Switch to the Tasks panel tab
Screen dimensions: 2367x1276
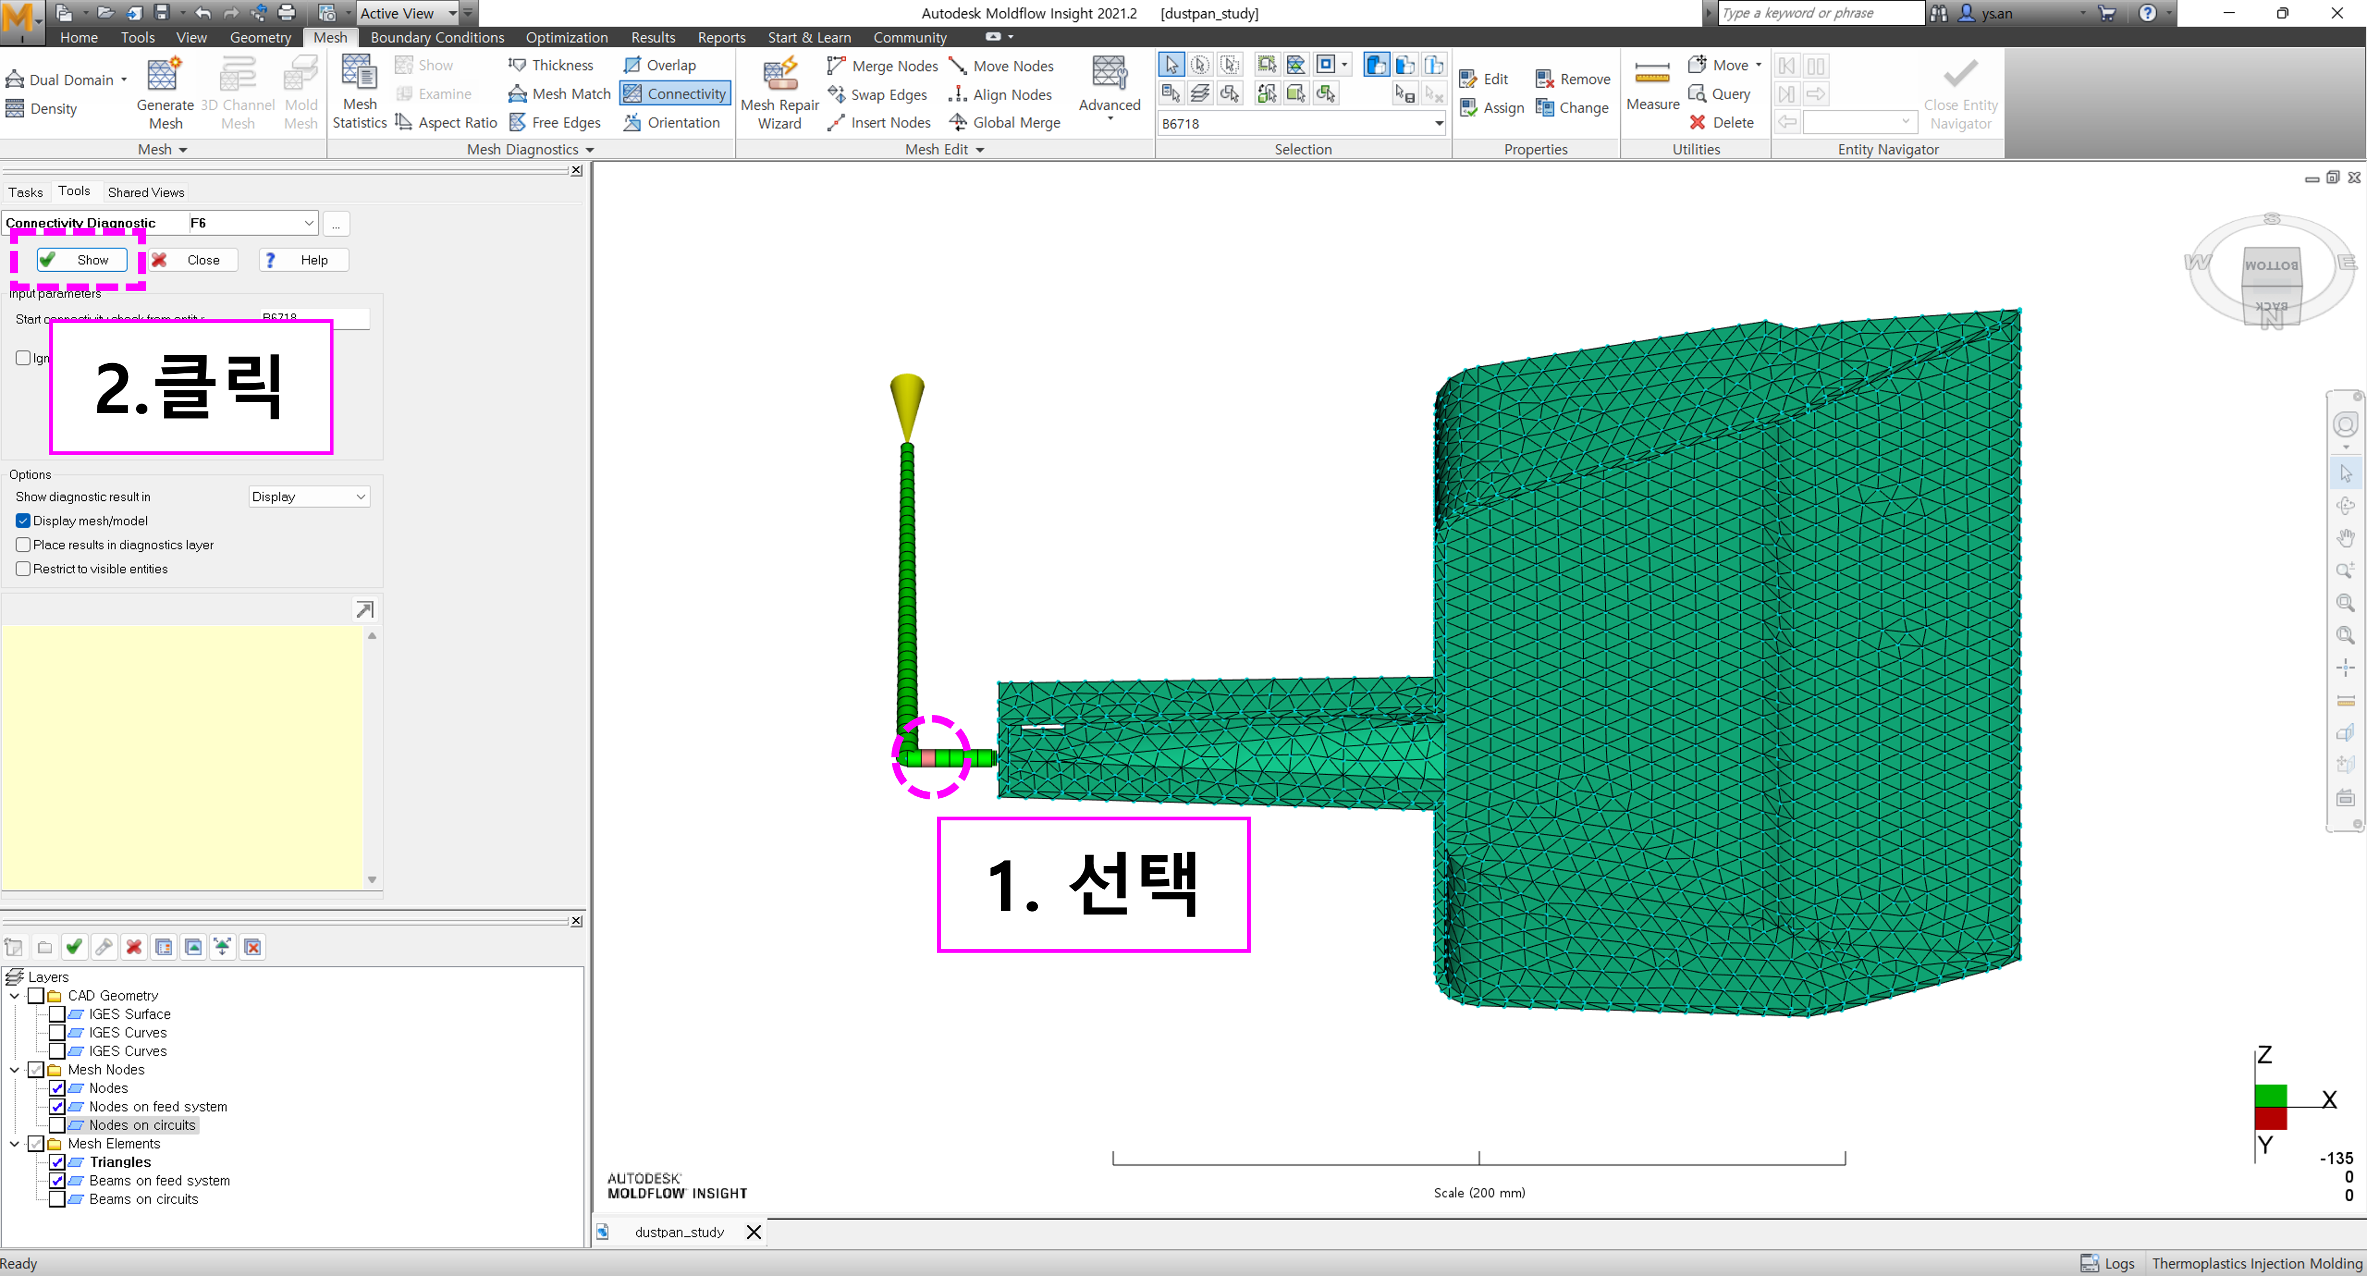(26, 192)
